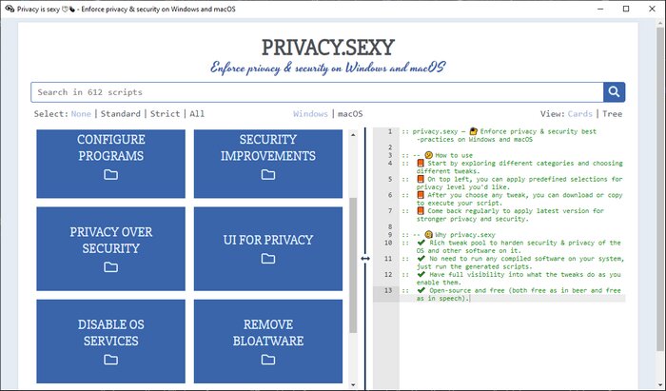Switch to the Tree view
Screen dimensions: 666x391
[x=612, y=114]
